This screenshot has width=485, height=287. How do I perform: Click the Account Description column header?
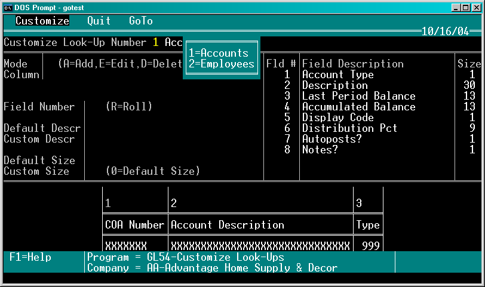coord(228,224)
